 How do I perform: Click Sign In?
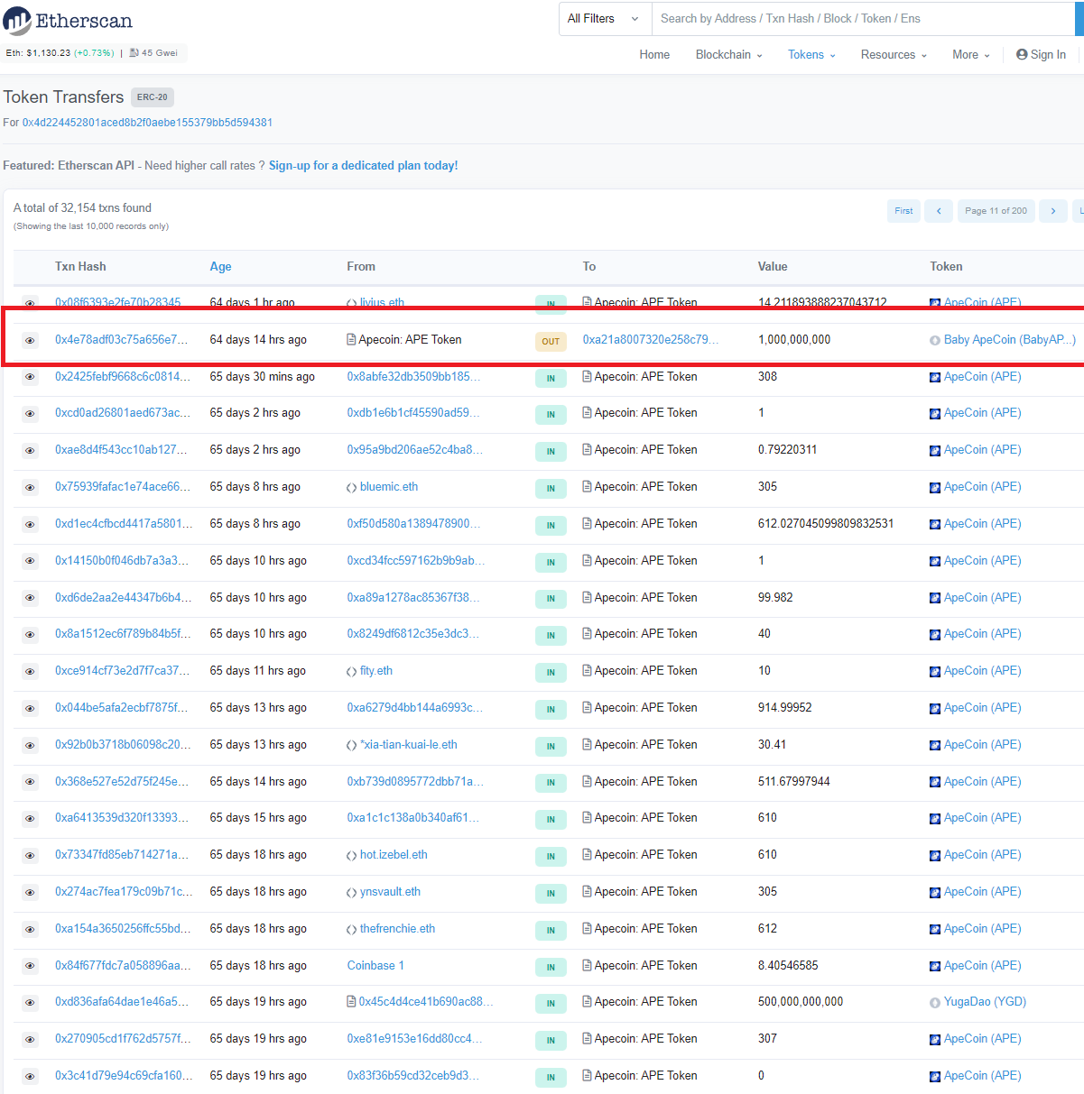(x=1041, y=55)
